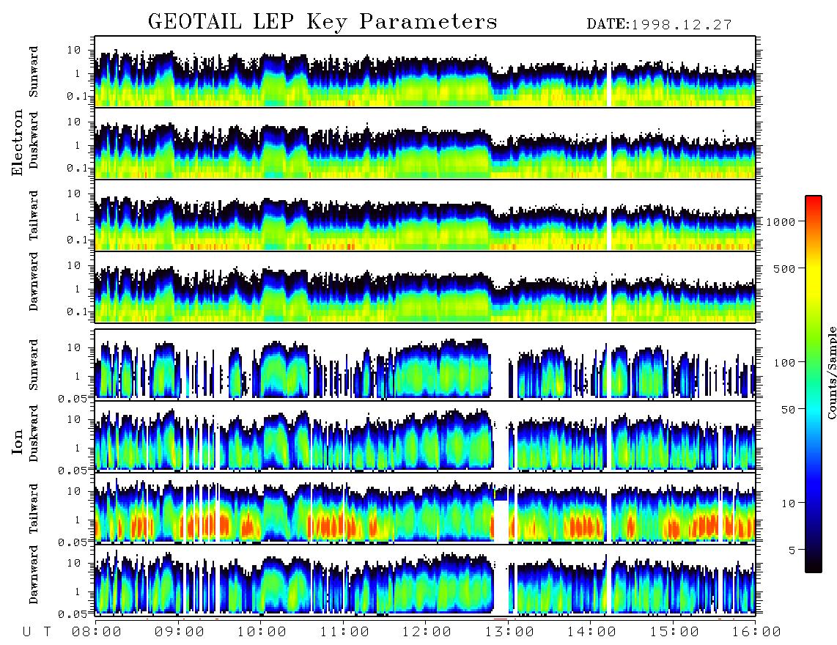Click the 13:00 time axis label

tap(509, 632)
